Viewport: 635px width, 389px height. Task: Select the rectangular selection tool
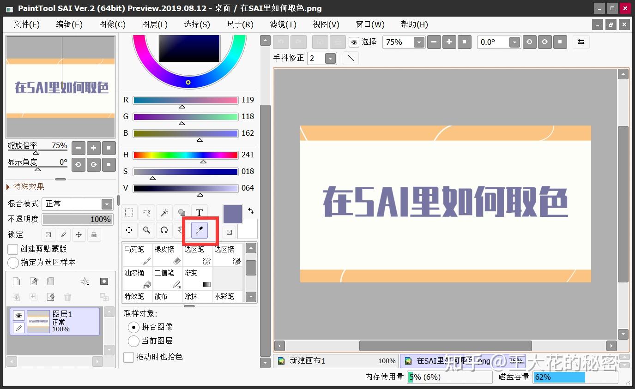coord(129,212)
